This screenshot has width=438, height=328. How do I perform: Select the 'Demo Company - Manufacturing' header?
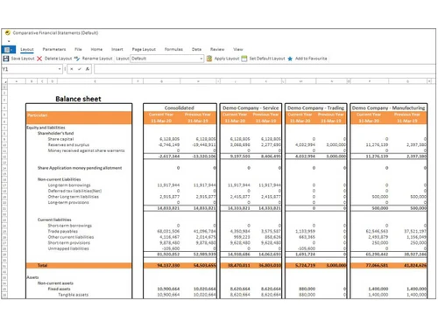(x=388, y=108)
